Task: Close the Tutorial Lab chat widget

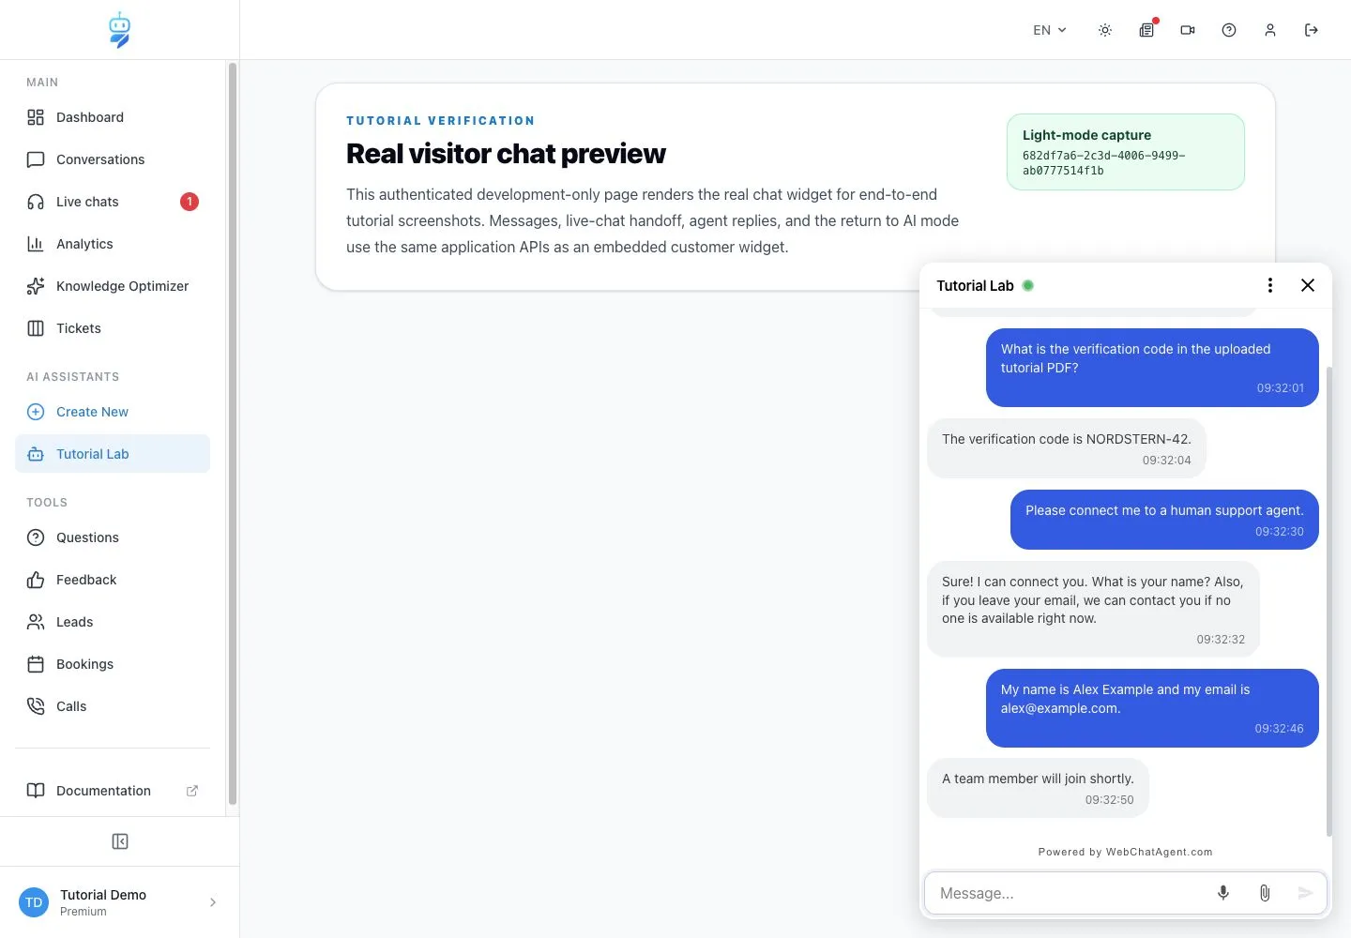Action: click(1308, 285)
